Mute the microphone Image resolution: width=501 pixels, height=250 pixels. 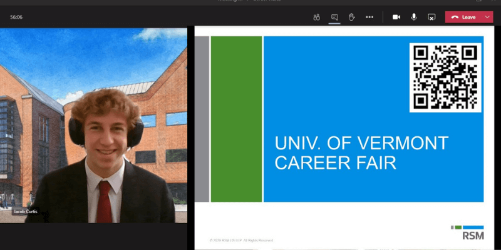[x=414, y=17]
